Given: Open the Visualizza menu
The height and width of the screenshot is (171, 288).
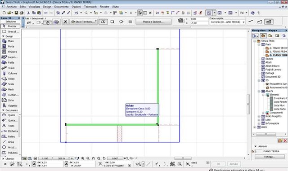Looking at the screenshot, I should (x=34, y=7).
